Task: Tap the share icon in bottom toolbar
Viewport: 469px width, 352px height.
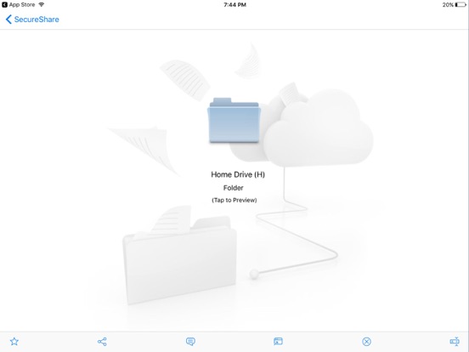Action: point(102,342)
